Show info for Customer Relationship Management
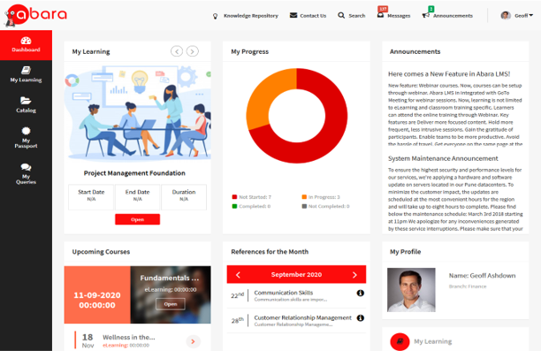 (x=360, y=318)
